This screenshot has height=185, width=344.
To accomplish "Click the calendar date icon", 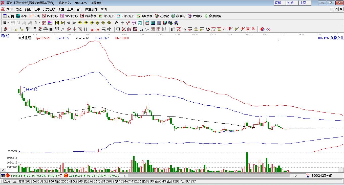I will (x=147, y=23).
